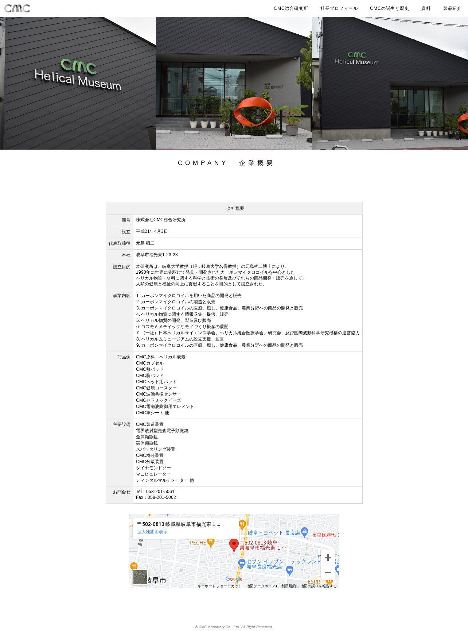Screen dimensions: 468x631
Task: Click the red location pin on map
Action: 234,545
